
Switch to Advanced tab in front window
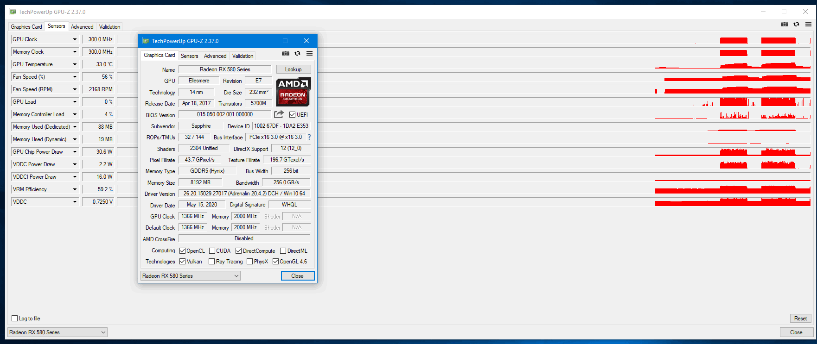[x=215, y=56]
